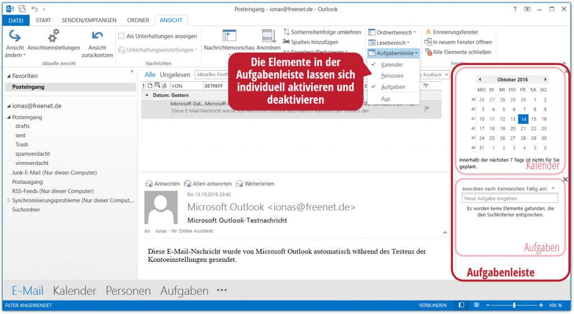Toggle Kalender in Aufgabenleiste menu
The image size is (574, 314).
394,65
